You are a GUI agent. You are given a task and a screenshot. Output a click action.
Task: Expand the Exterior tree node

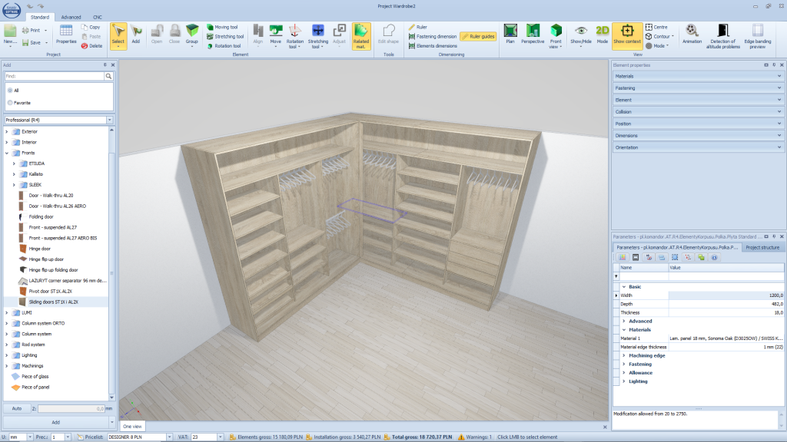tap(6, 132)
